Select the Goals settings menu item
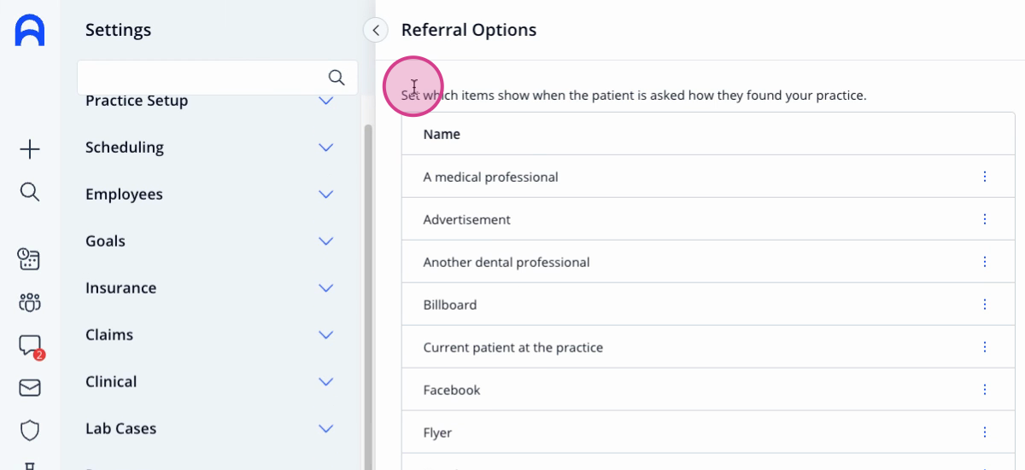Screen dimensions: 1025x470 coord(105,241)
